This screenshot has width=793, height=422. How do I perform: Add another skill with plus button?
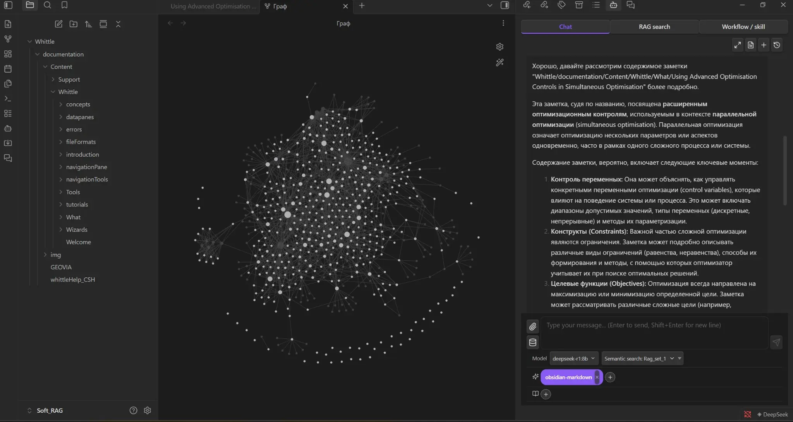(610, 377)
